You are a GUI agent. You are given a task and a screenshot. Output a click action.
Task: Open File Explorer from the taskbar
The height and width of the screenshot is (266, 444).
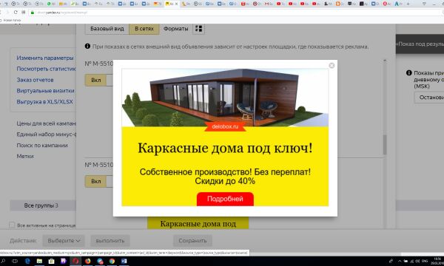(39, 261)
